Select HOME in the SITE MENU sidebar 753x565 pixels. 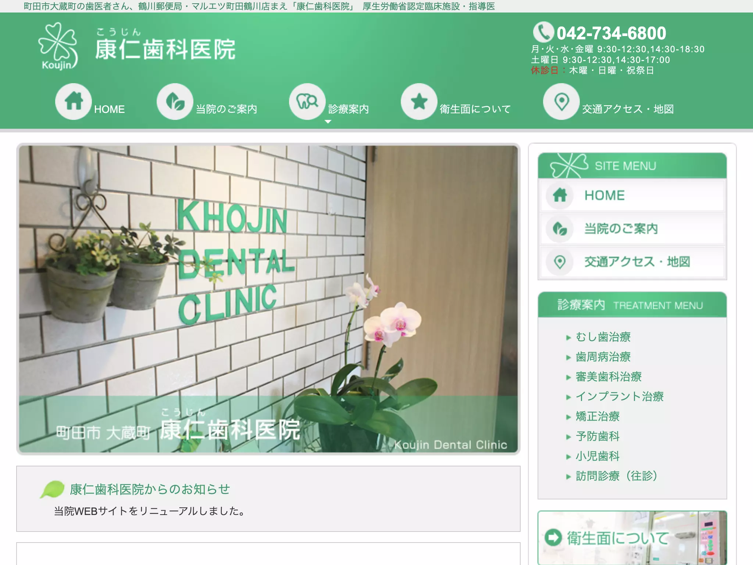pos(632,195)
